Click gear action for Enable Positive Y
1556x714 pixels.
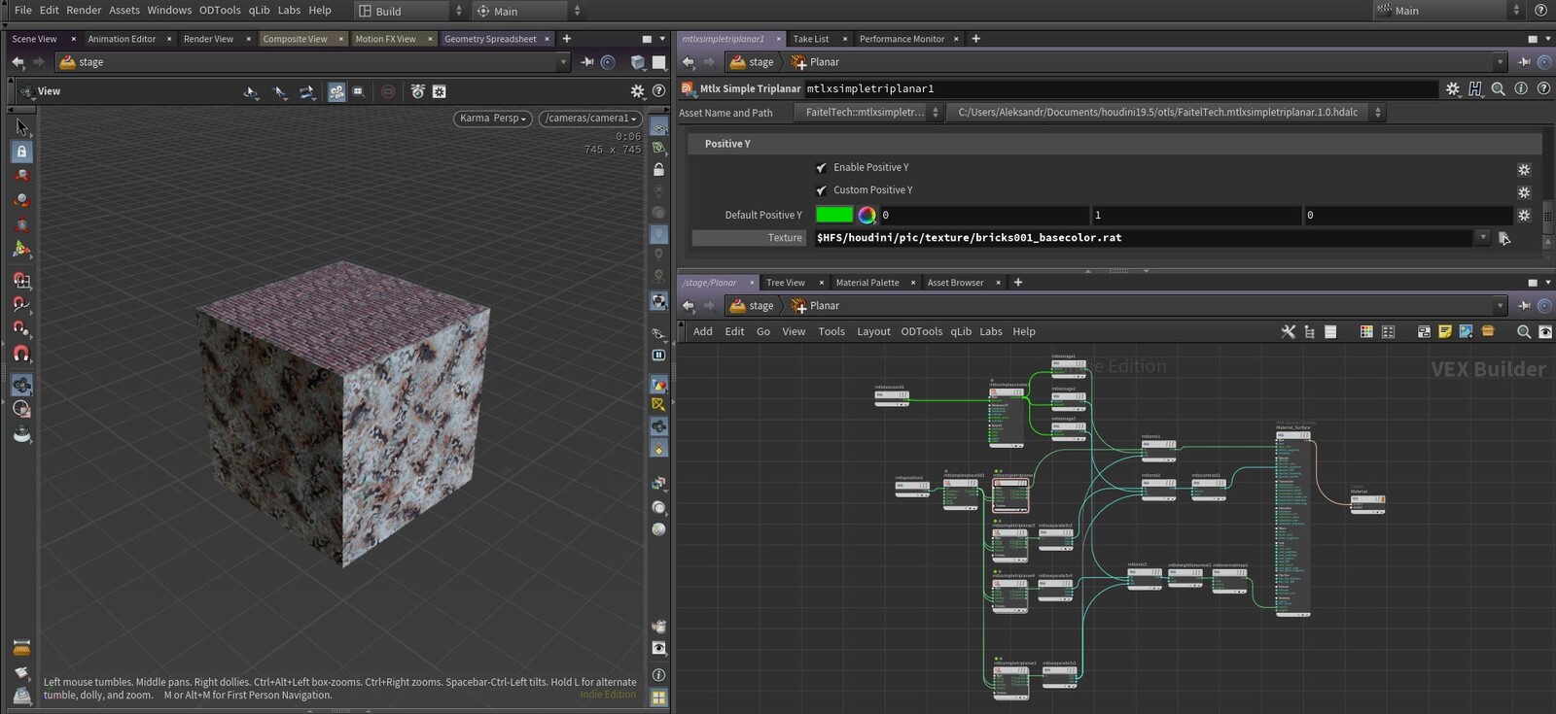(x=1524, y=169)
